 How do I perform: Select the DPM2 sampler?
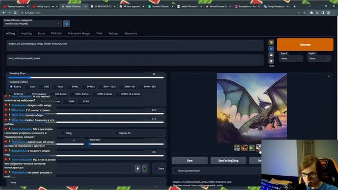(x=73, y=87)
